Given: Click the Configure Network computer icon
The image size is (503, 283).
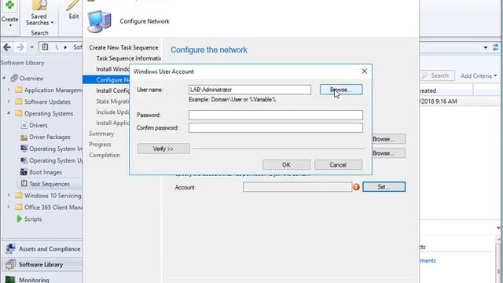Looking at the screenshot, I should click(x=100, y=21).
